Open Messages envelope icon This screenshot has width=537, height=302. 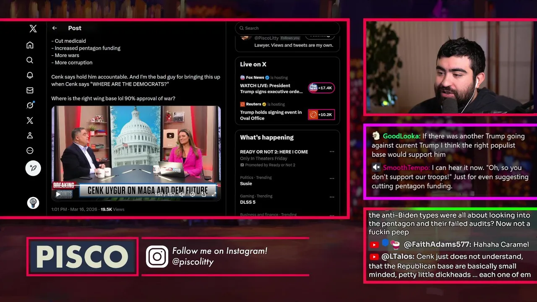[x=30, y=90]
